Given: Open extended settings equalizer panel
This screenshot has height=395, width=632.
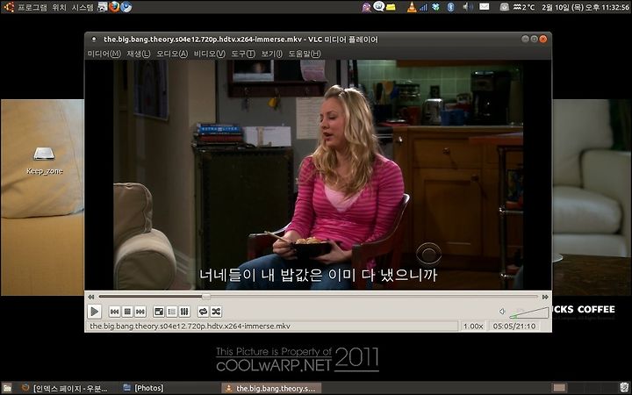Looking at the screenshot, I should point(184,312).
